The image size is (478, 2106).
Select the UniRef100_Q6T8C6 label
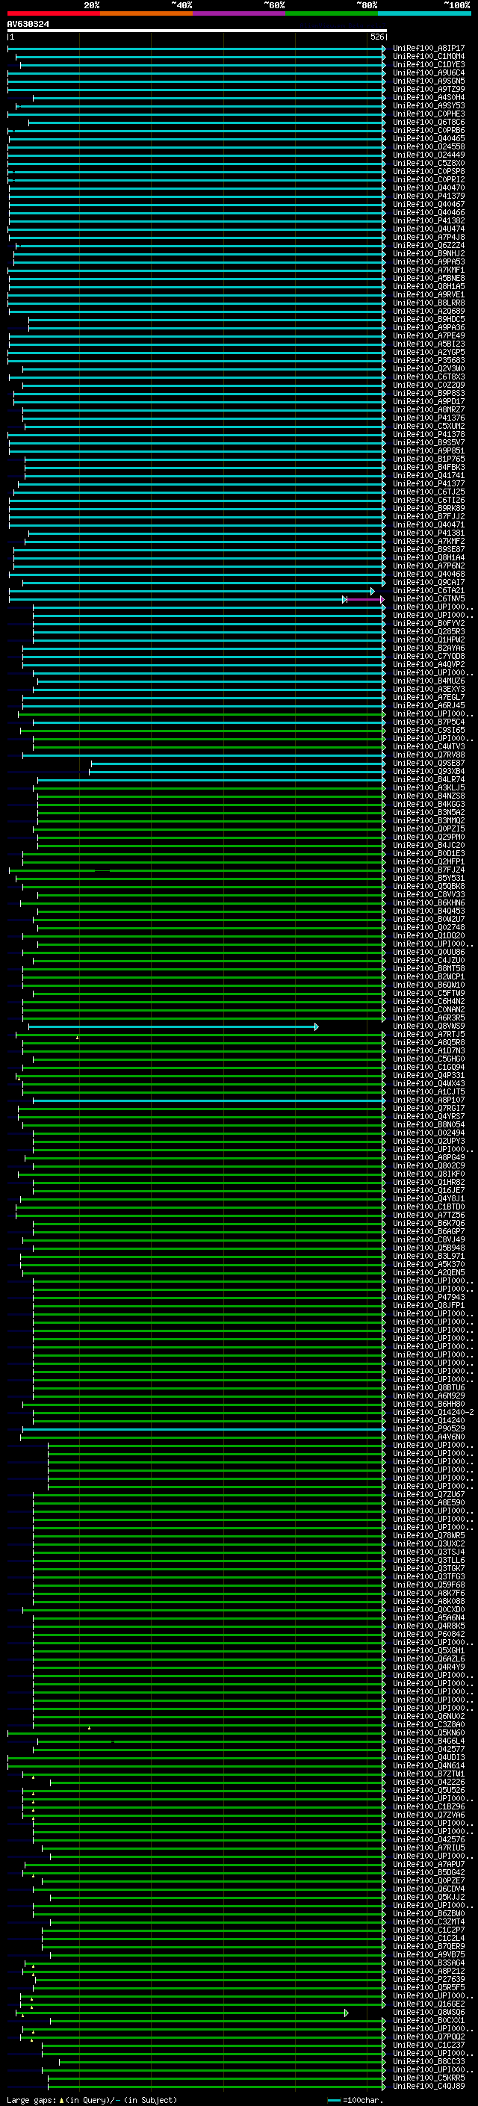pyautogui.click(x=428, y=122)
